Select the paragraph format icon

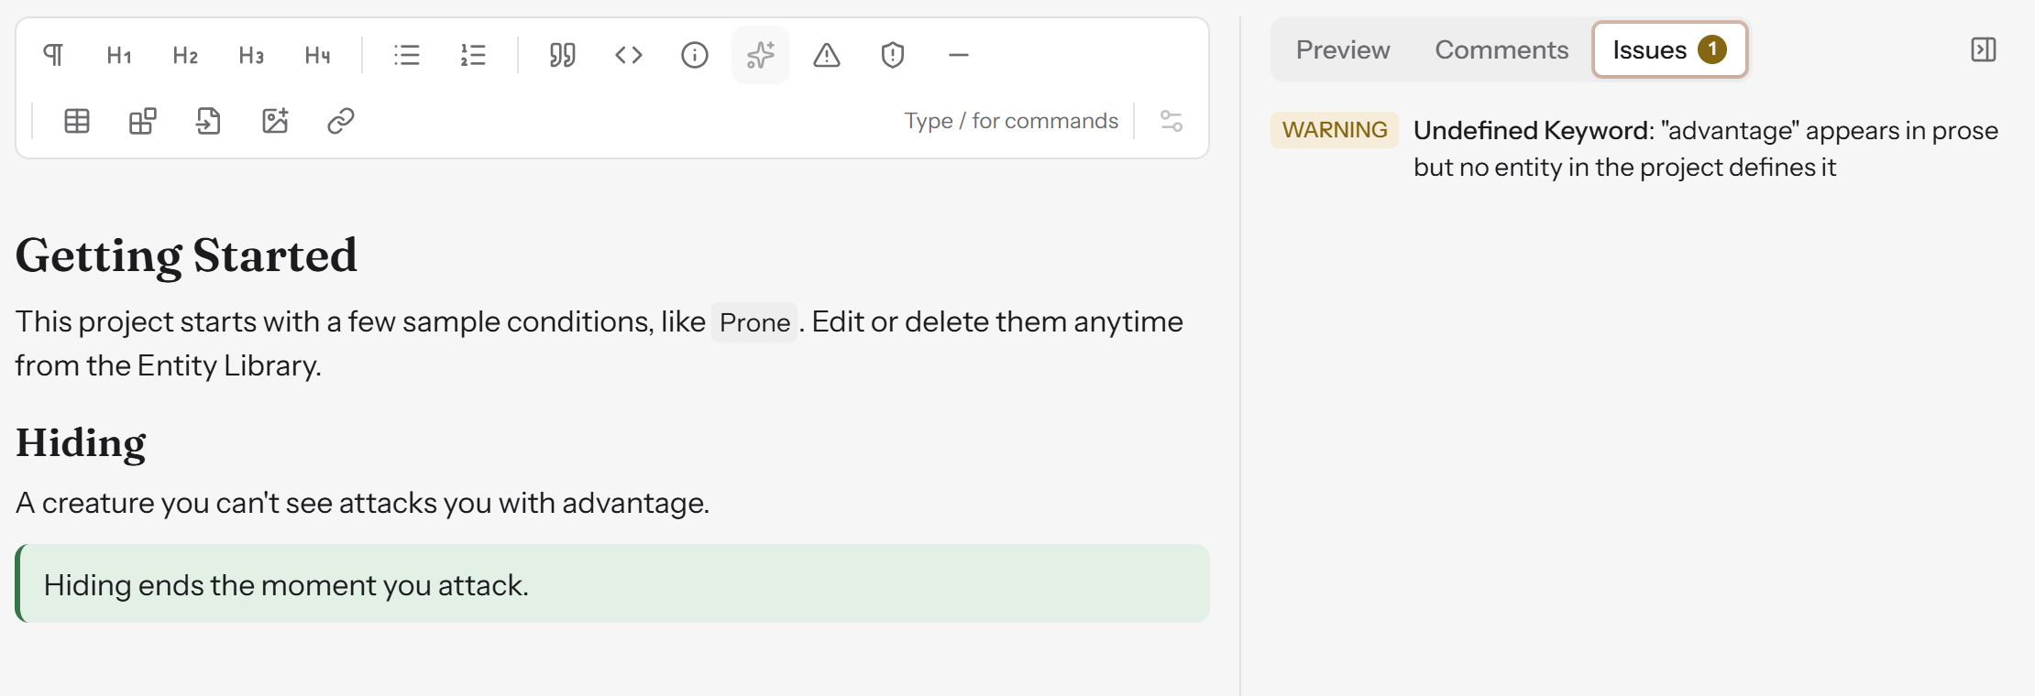coord(53,55)
